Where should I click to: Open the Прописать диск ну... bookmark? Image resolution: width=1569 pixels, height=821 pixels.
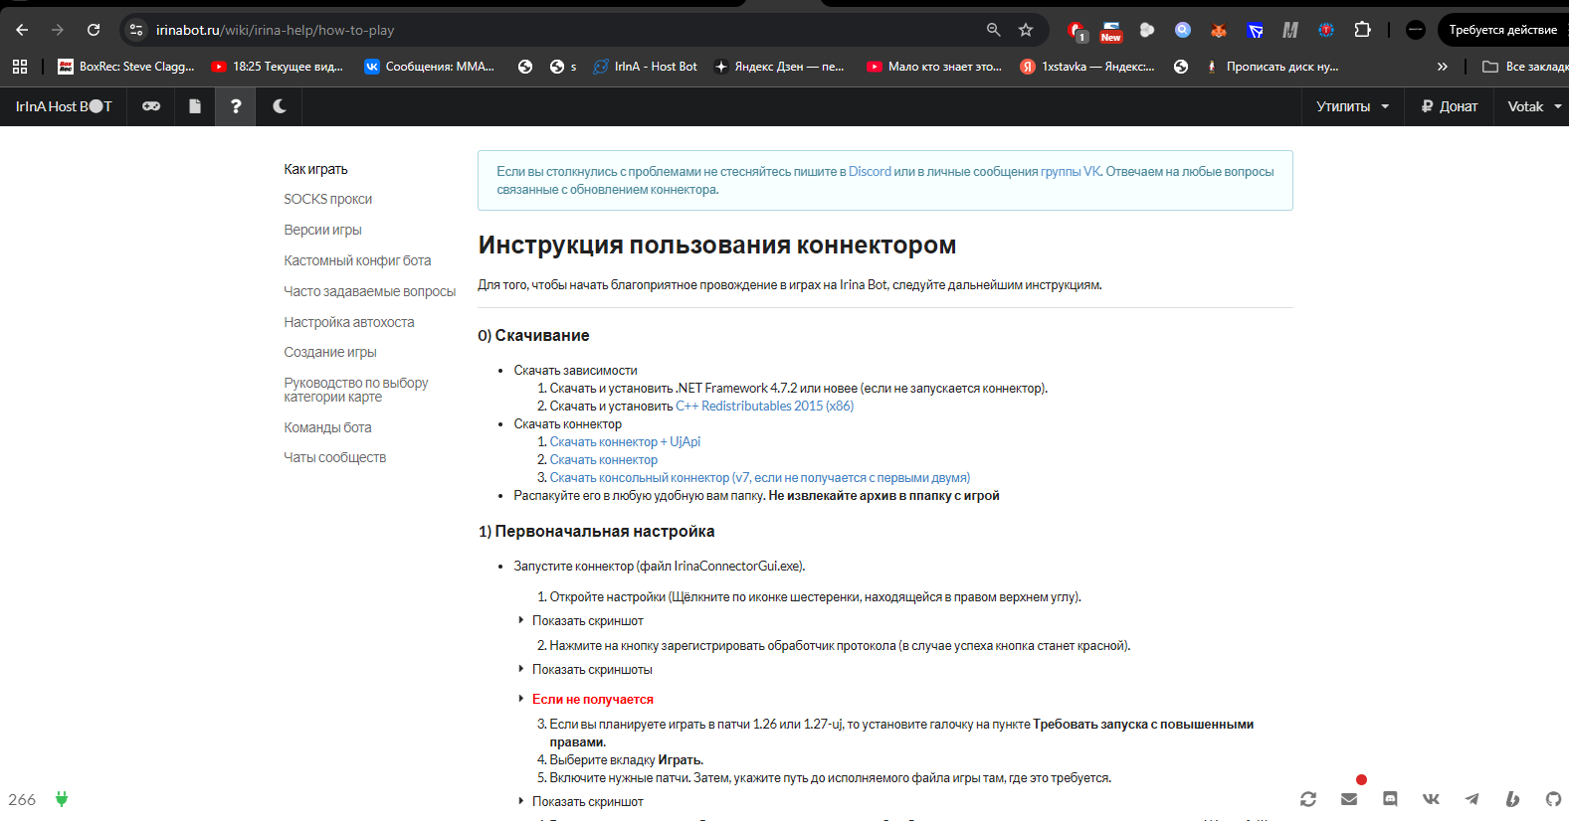pos(1272,67)
